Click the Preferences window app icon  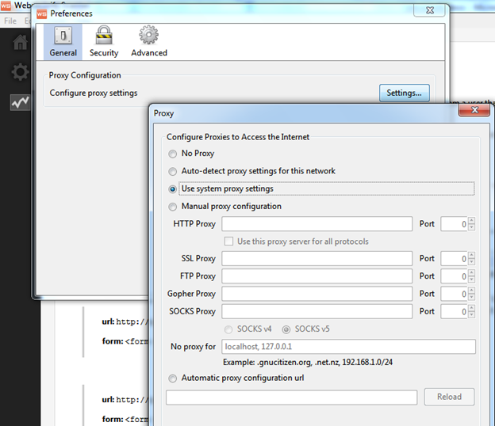click(41, 13)
